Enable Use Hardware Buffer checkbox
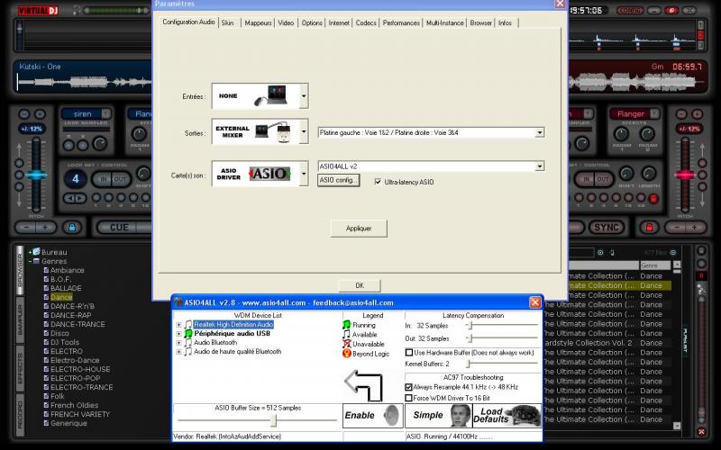721x450 pixels. point(409,353)
